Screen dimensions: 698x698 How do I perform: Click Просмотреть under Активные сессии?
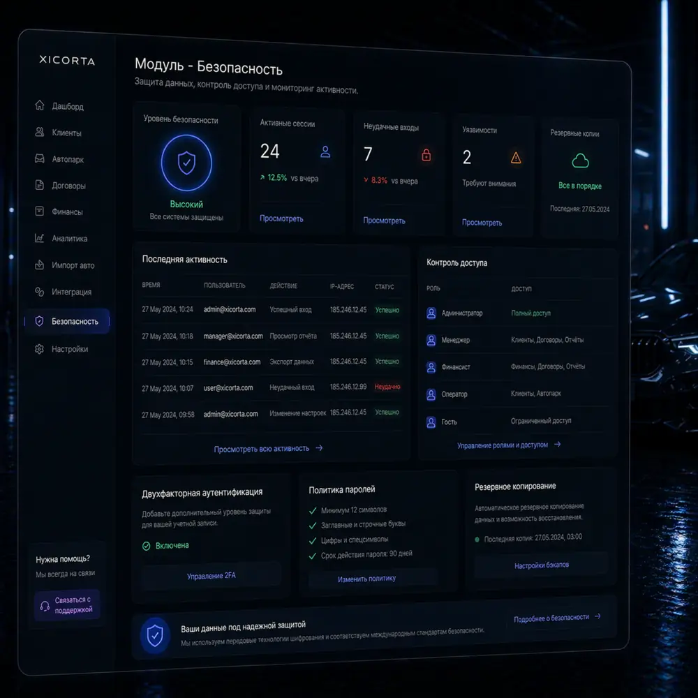[281, 218]
